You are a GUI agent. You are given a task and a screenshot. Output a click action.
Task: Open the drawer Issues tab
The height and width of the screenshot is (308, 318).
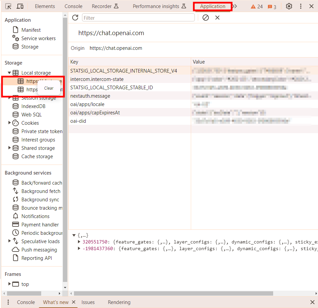coord(88,302)
